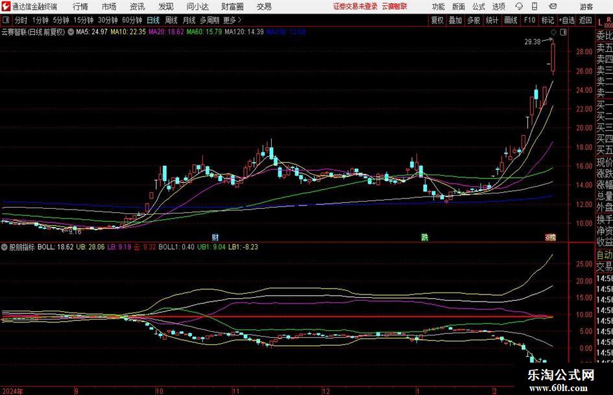Open the 发现 menu
The image size is (613, 395).
pyautogui.click(x=166, y=6)
